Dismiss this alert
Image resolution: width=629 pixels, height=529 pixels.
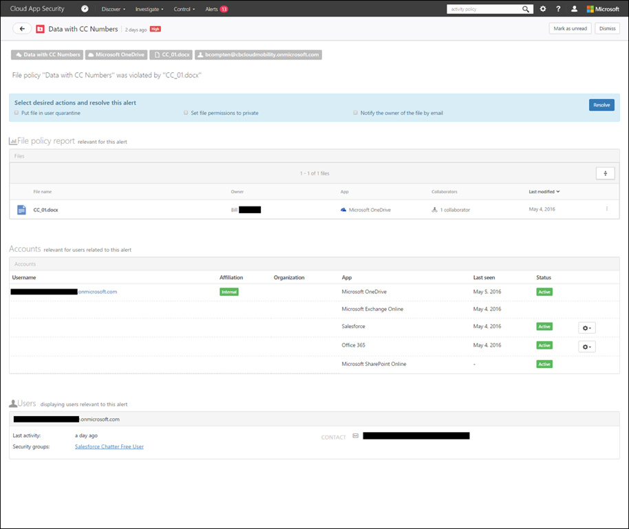(608, 28)
